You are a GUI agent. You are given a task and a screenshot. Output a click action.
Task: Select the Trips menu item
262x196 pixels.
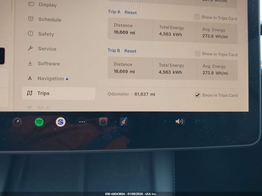click(x=43, y=94)
